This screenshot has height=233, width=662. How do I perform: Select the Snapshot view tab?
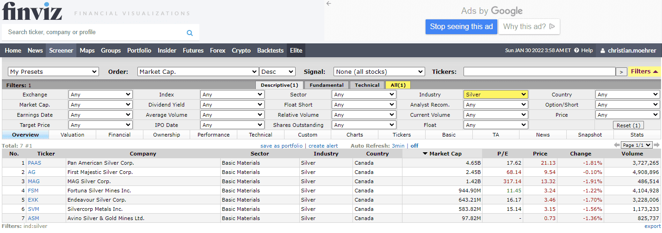click(590, 135)
